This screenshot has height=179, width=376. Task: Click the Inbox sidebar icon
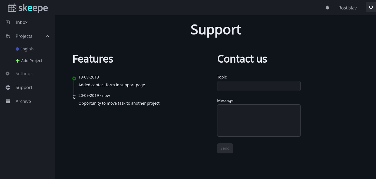pyautogui.click(x=8, y=22)
